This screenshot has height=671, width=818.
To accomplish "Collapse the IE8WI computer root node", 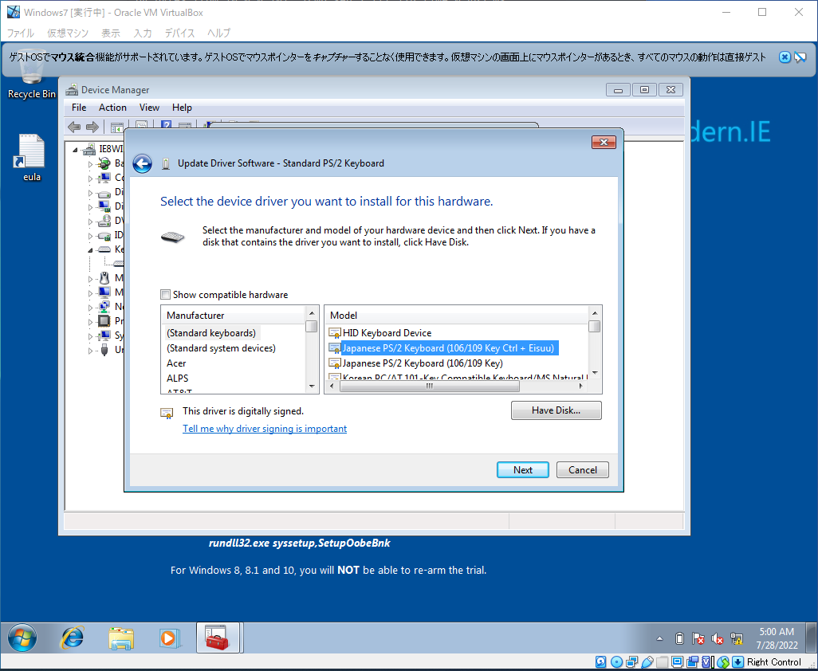I will pyautogui.click(x=75, y=150).
